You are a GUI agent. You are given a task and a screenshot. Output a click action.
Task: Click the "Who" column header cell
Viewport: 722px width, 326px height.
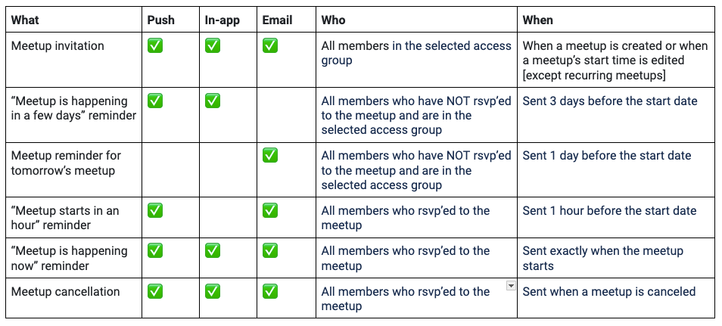tap(334, 20)
